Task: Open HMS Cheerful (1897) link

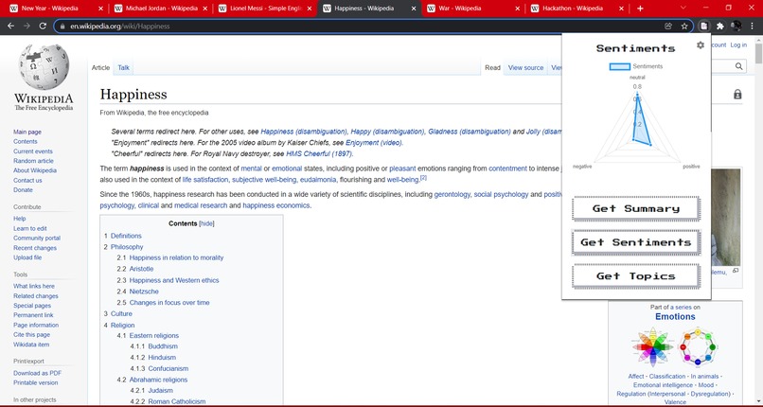Action: [319, 153]
